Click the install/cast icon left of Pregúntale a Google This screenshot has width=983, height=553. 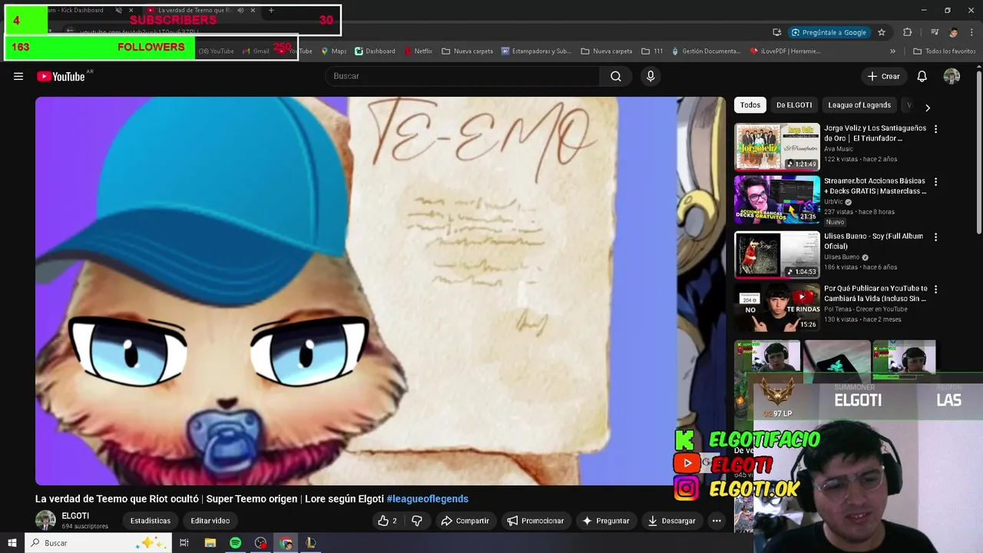(777, 32)
